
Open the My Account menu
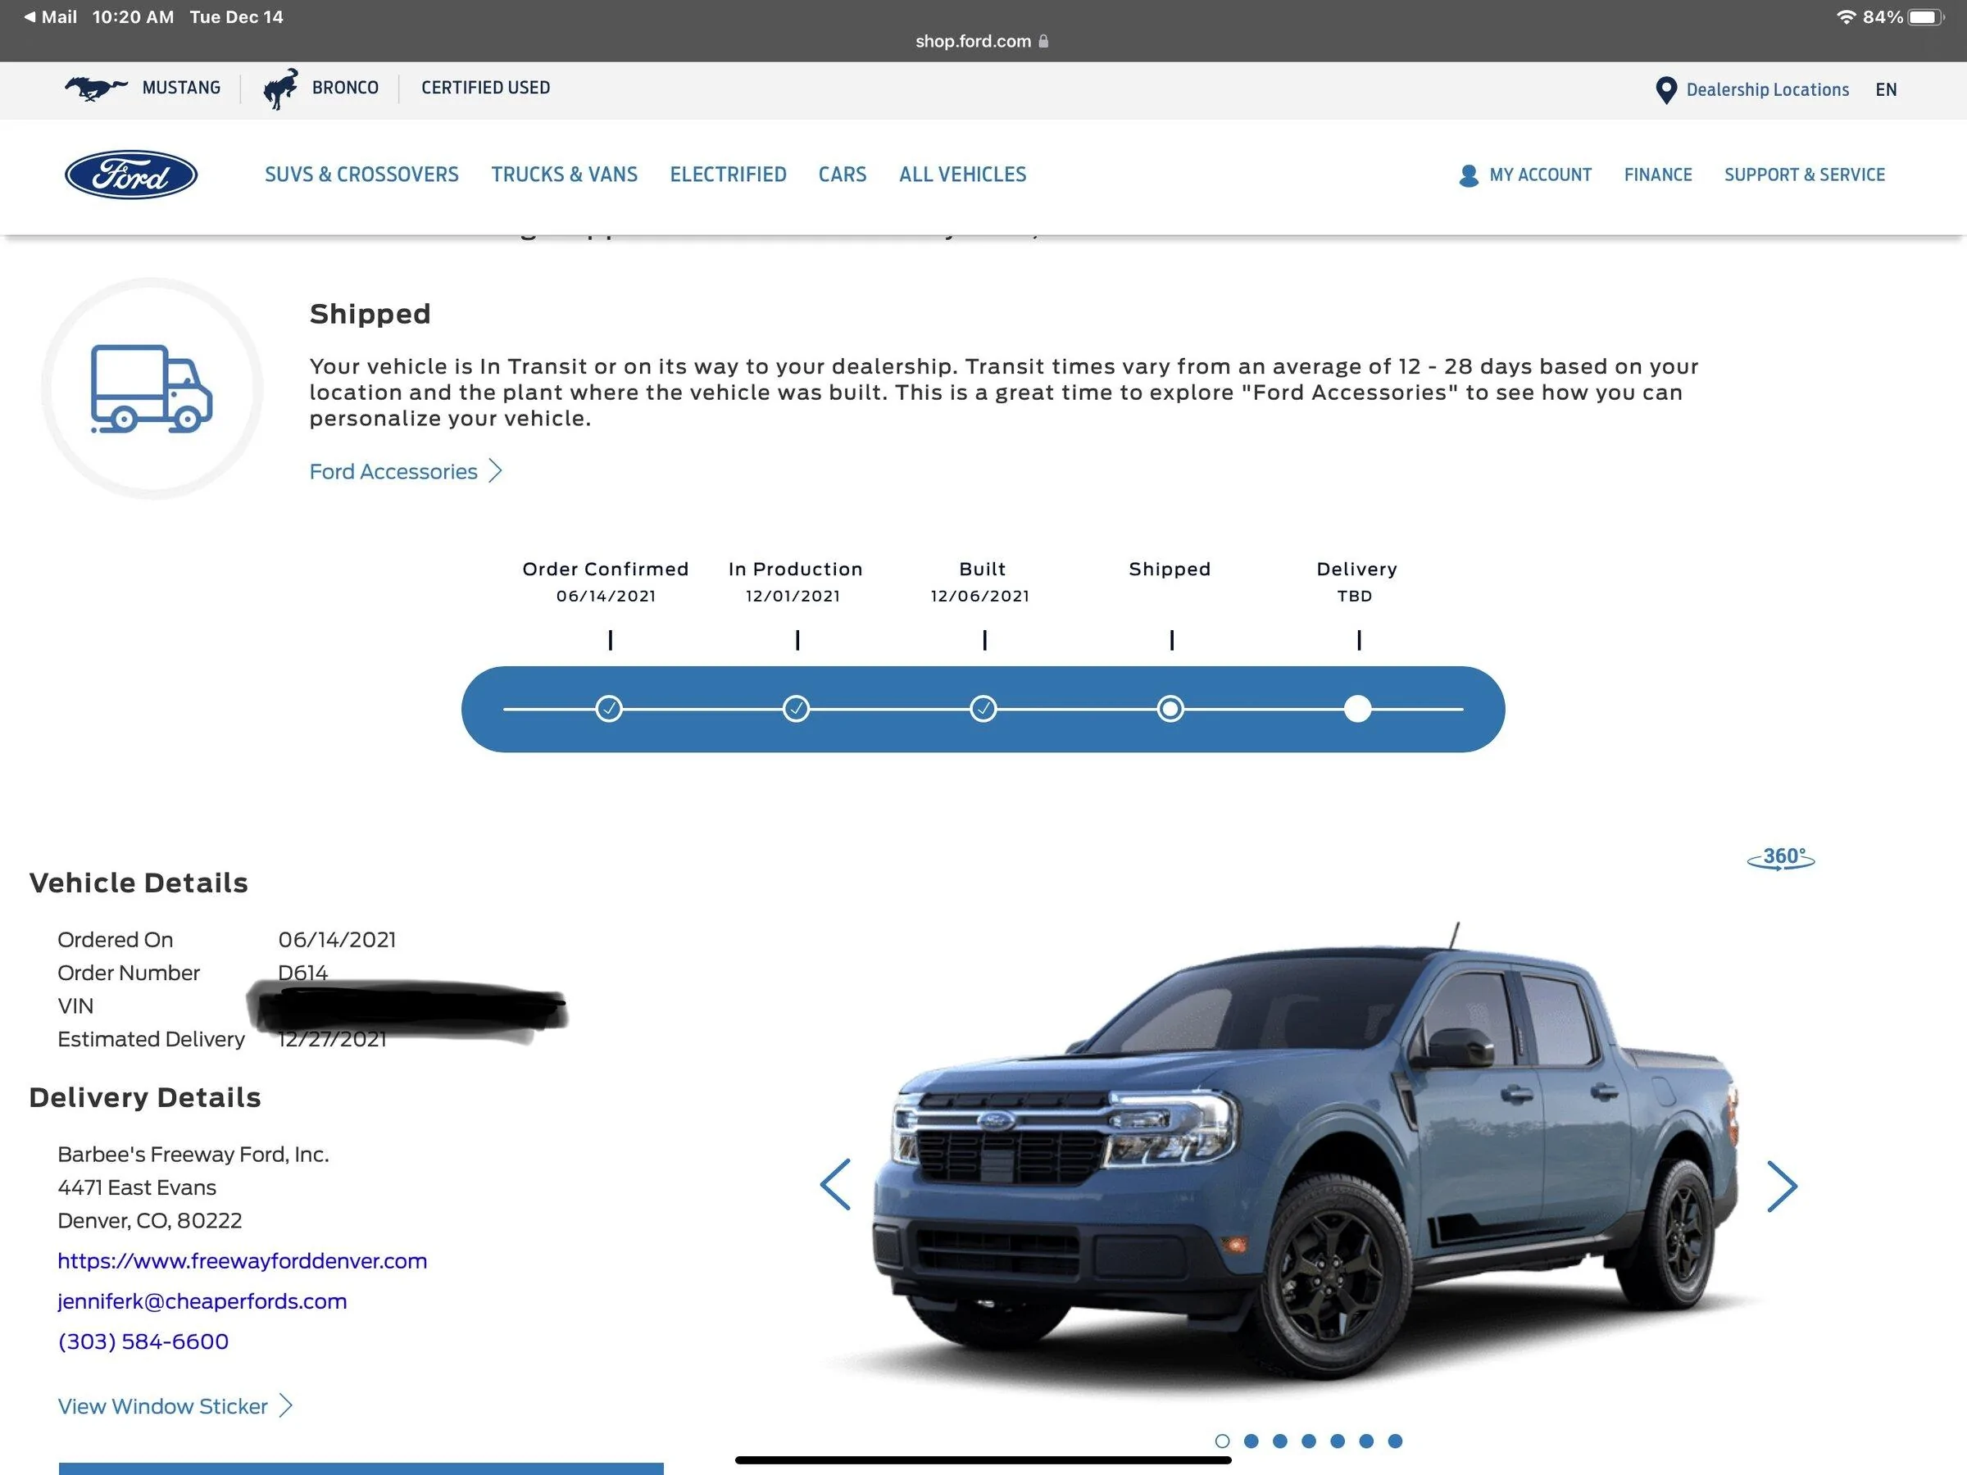click(x=1541, y=175)
